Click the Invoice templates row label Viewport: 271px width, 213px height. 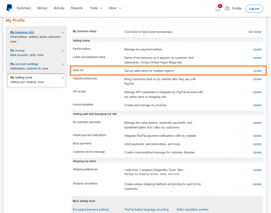click(83, 104)
